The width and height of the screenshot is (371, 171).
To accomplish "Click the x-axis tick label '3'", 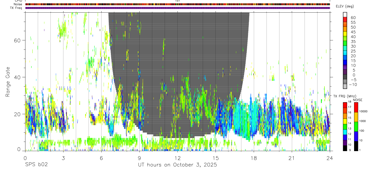I will pos(63,158).
